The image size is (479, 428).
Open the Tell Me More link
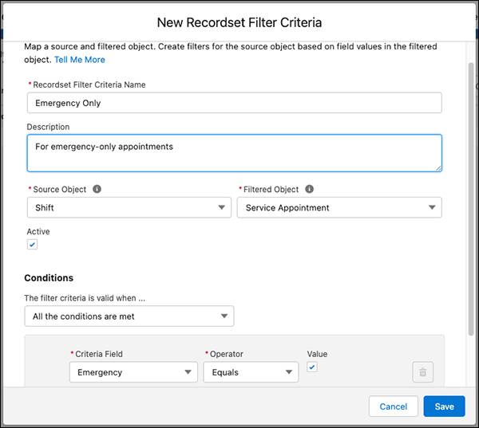pyautogui.click(x=79, y=60)
